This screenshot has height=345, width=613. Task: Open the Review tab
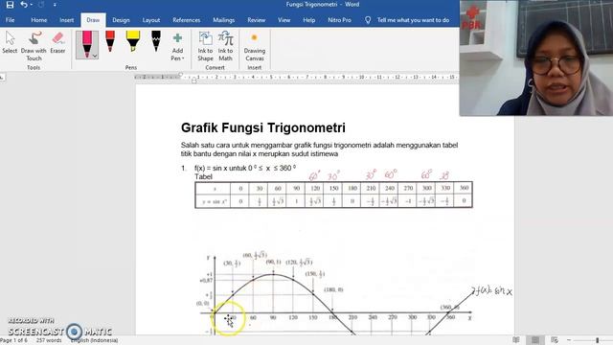click(x=256, y=20)
